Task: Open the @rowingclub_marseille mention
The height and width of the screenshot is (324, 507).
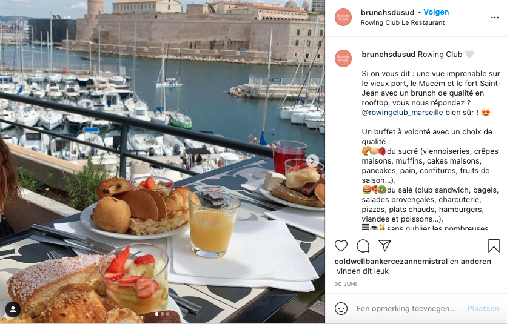Action: point(402,113)
